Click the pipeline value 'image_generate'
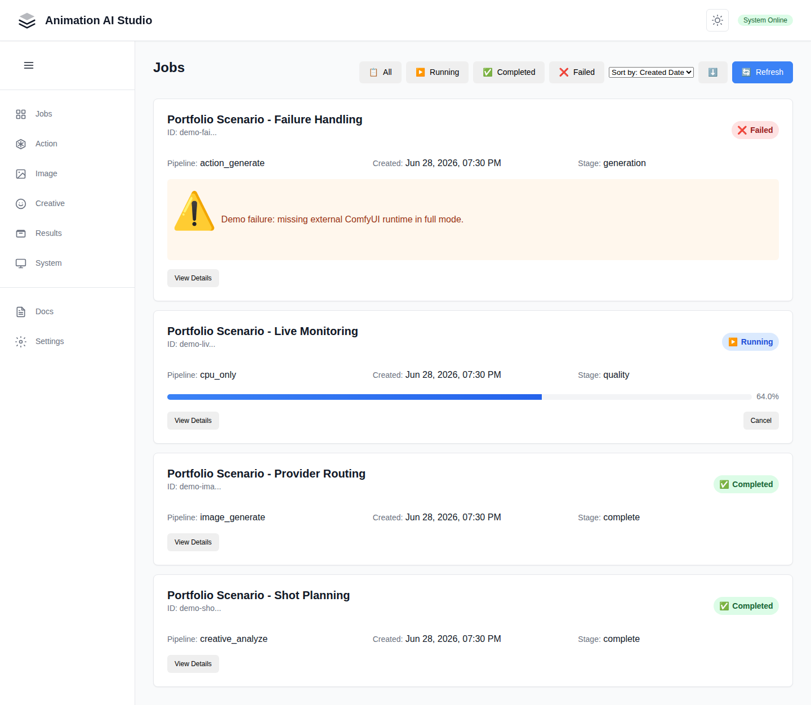 [x=233, y=517]
